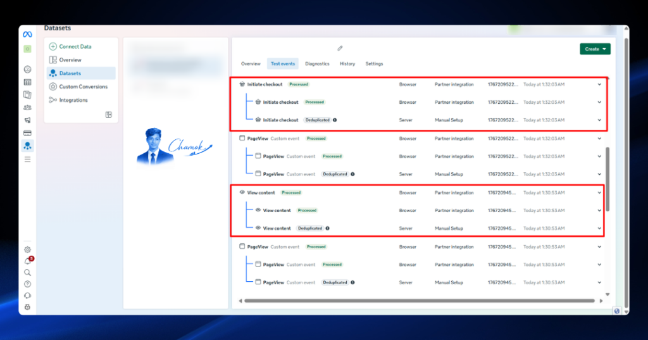Screen dimensions: 648x340
Task: Click the horizontal scrollbar under events list
Action: pos(420,301)
